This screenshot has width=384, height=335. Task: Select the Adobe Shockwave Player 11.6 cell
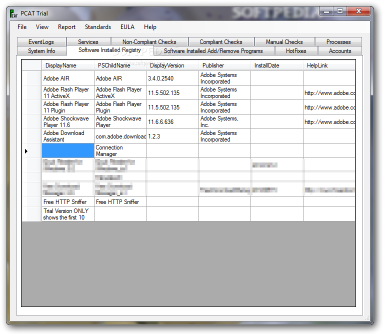click(68, 121)
